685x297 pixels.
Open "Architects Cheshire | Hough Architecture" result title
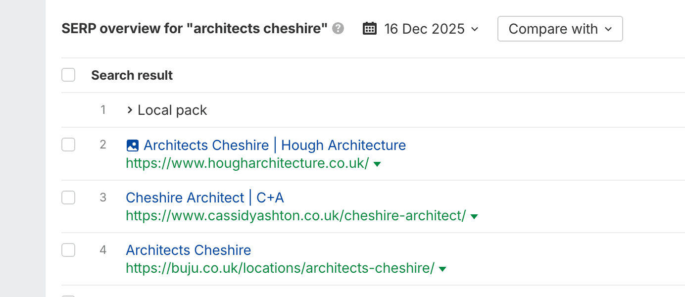(275, 146)
